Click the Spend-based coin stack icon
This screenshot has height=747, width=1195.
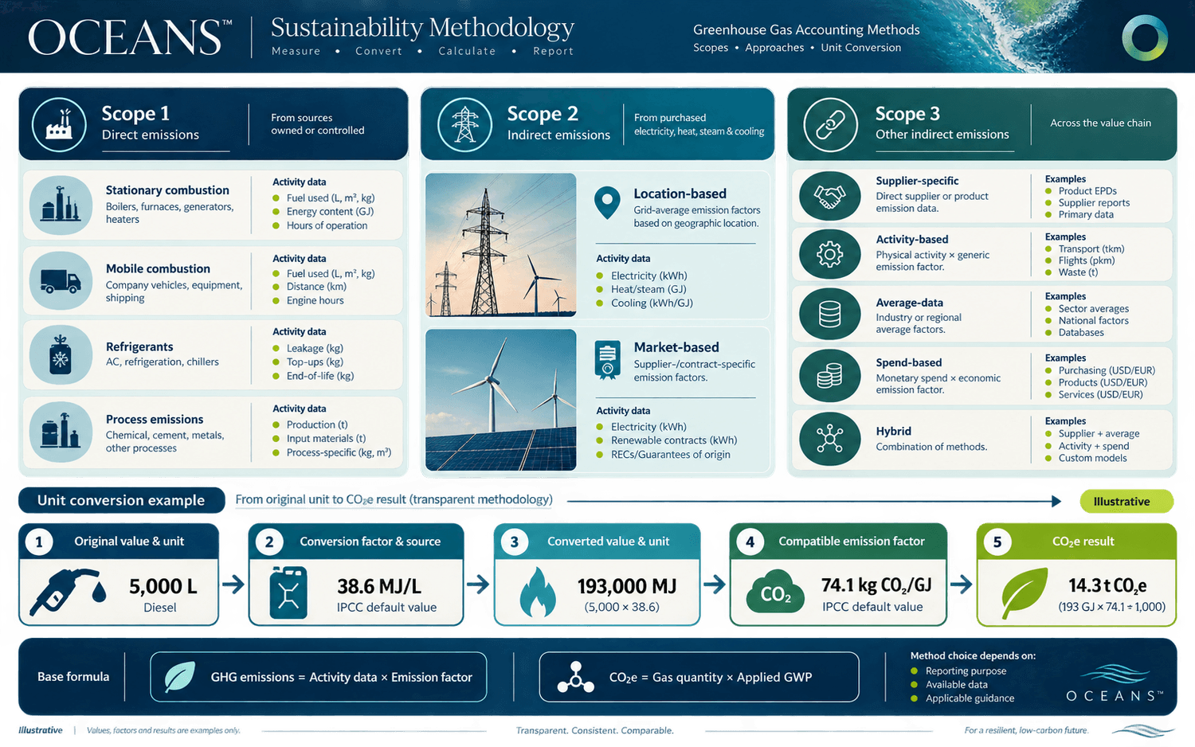tap(829, 375)
